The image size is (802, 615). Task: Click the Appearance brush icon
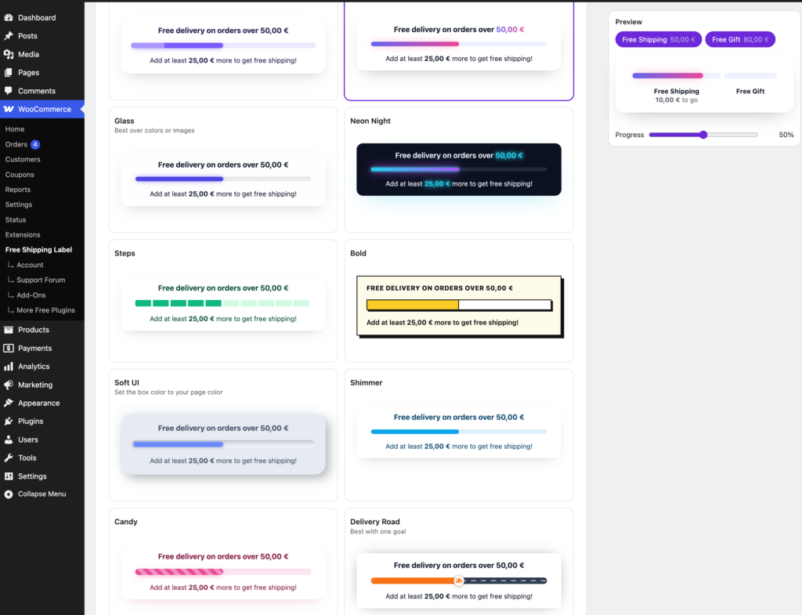click(x=9, y=403)
